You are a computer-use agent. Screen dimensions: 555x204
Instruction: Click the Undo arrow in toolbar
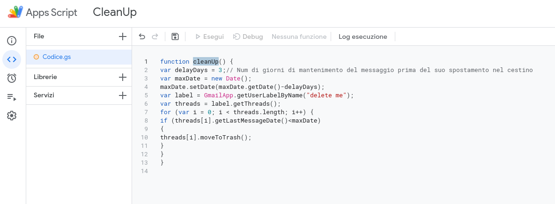coord(142,37)
